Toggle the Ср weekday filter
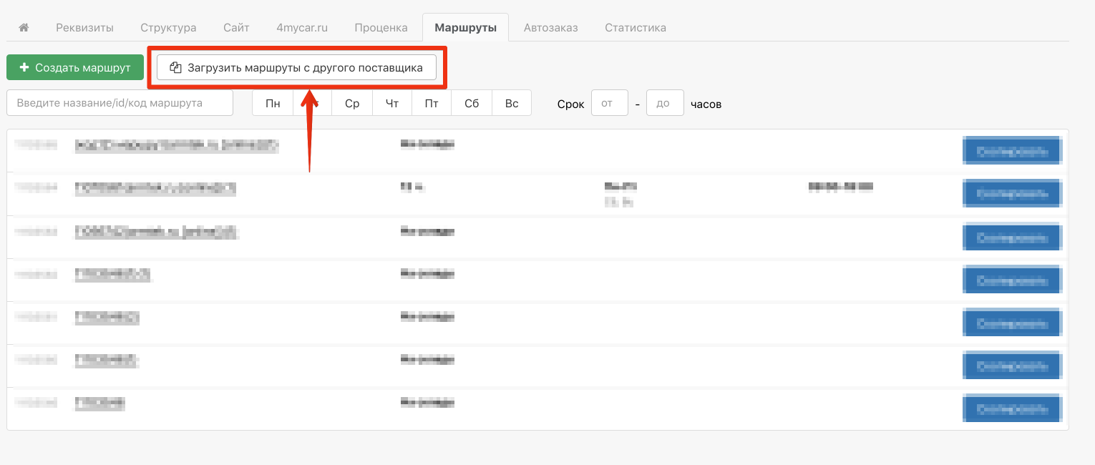The height and width of the screenshot is (465, 1095). point(352,103)
